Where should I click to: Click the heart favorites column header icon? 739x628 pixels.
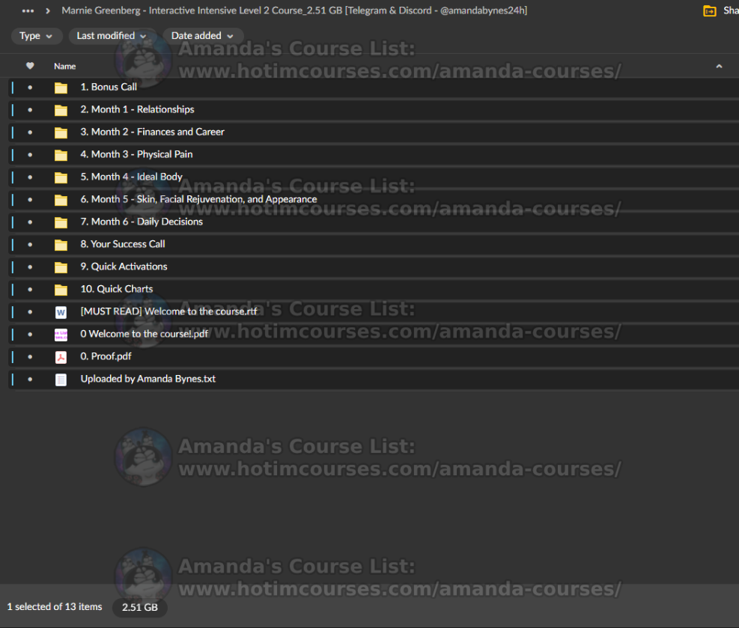coord(30,66)
